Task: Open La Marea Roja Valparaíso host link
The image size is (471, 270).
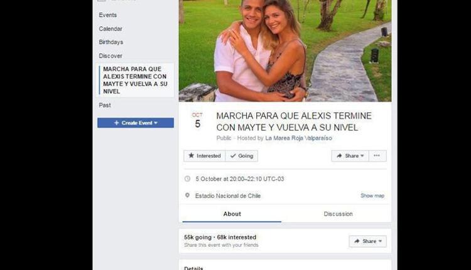Action: [x=298, y=138]
